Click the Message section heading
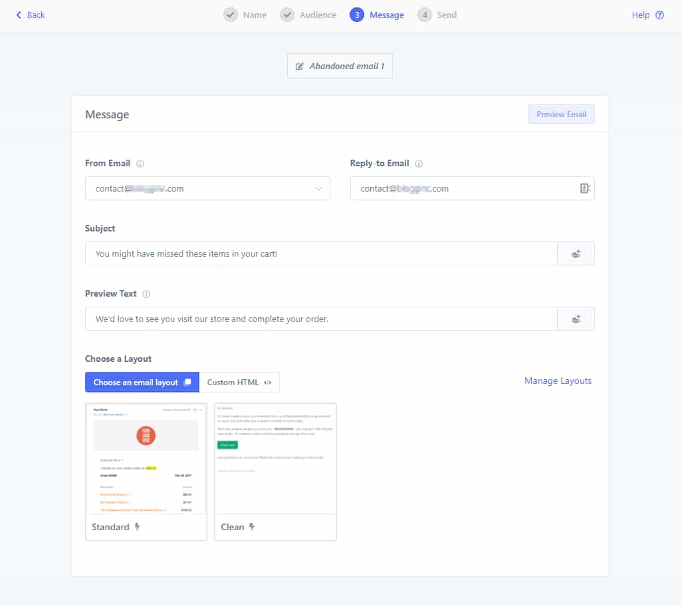Image resolution: width=682 pixels, height=606 pixels. click(x=107, y=114)
